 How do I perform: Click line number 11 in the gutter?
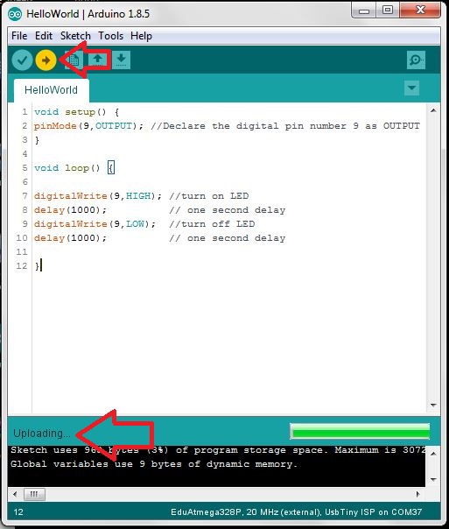[x=22, y=252]
